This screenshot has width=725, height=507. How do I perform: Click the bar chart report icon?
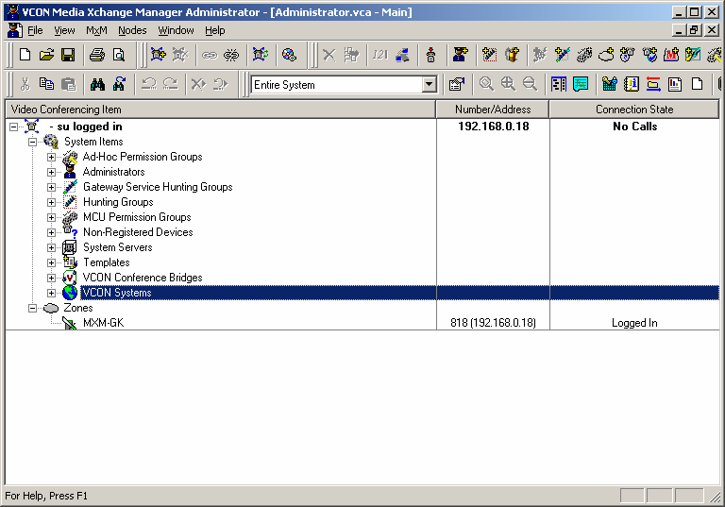click(x=675, y=84)
